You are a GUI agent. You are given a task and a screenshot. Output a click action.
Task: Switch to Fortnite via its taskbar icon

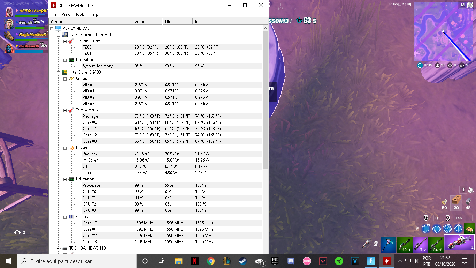coord(371,261)
